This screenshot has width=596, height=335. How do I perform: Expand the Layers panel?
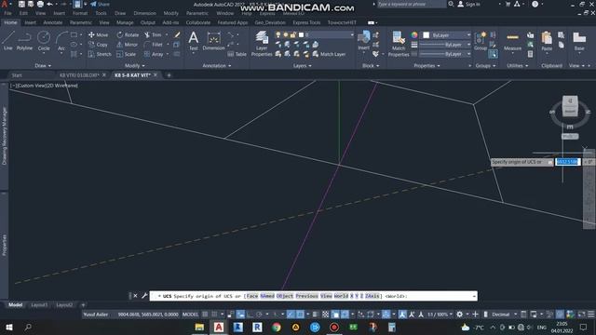click(302, 66)
